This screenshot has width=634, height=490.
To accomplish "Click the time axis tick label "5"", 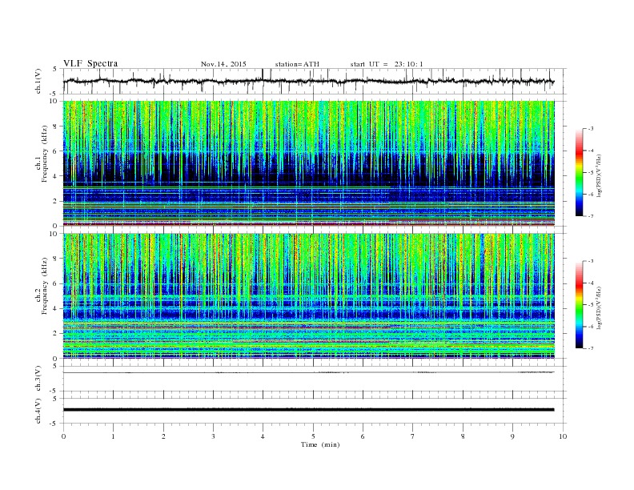I will pos(313,436).
